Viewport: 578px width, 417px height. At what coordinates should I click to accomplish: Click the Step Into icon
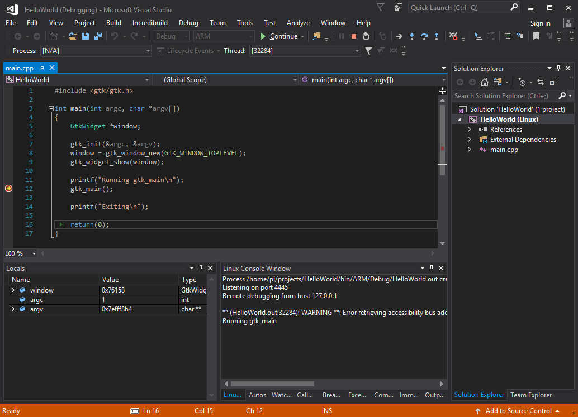(411, 36)
